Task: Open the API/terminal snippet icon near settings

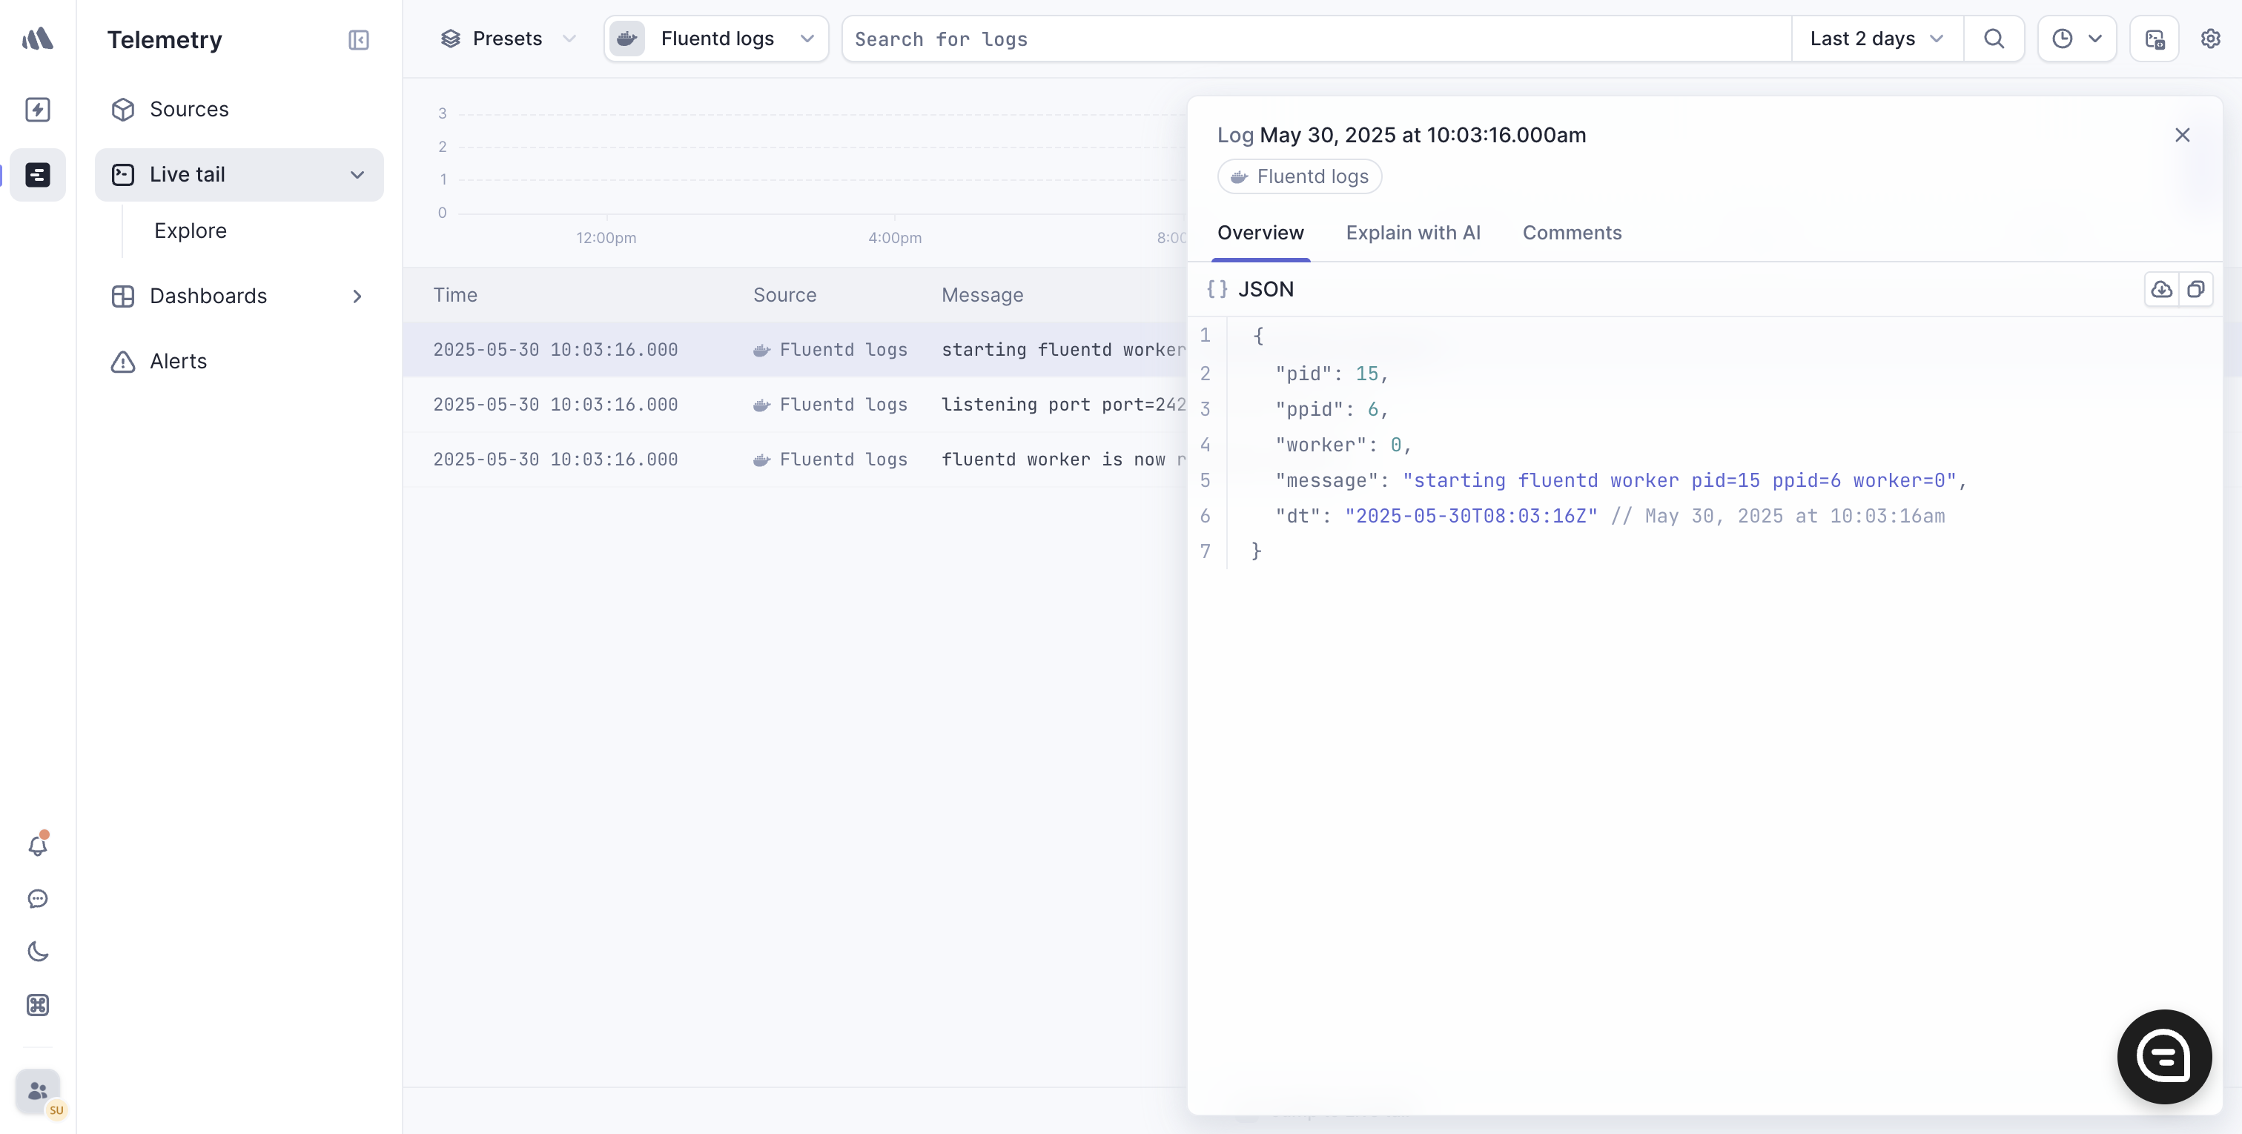Action: [x=2154, y=39]
